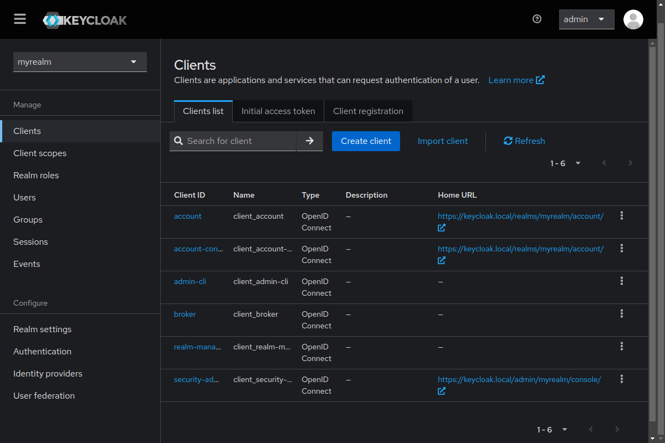Open the kebab menu for account client

pos(621,216)
